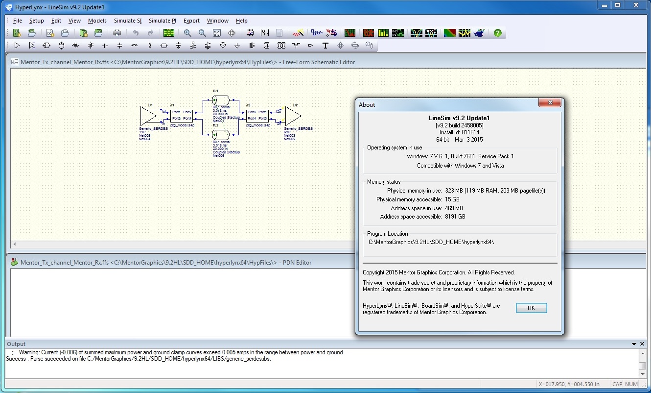651x393 pixels.
Task: Click OK in the About dialog
Action: tap(531, 308)
